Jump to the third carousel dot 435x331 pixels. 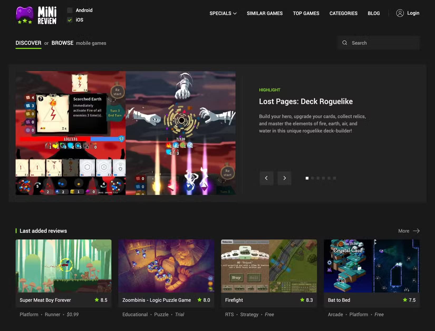coord(318,178)
